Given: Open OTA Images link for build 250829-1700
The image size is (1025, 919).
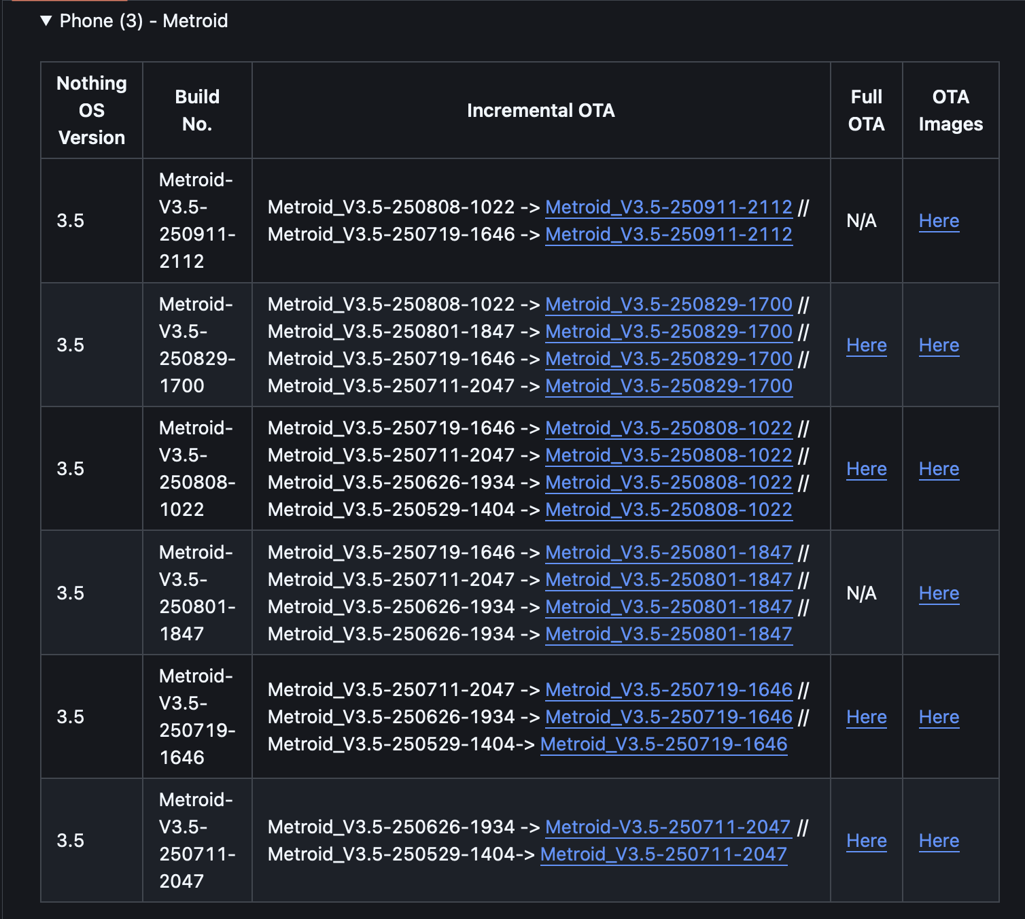Looking at the screenshot, I should tap(939, 345).
